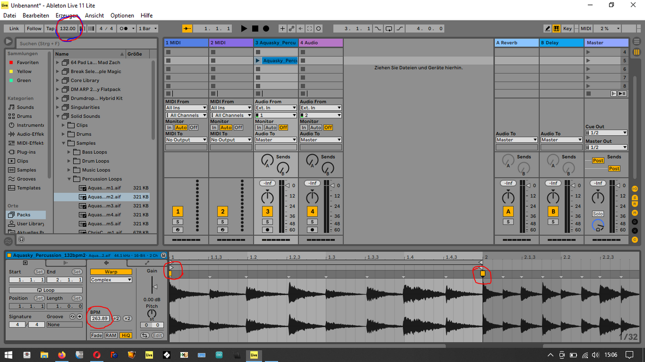Toggle Warp for the clip
645x362 pixels.
coord(111,272)
